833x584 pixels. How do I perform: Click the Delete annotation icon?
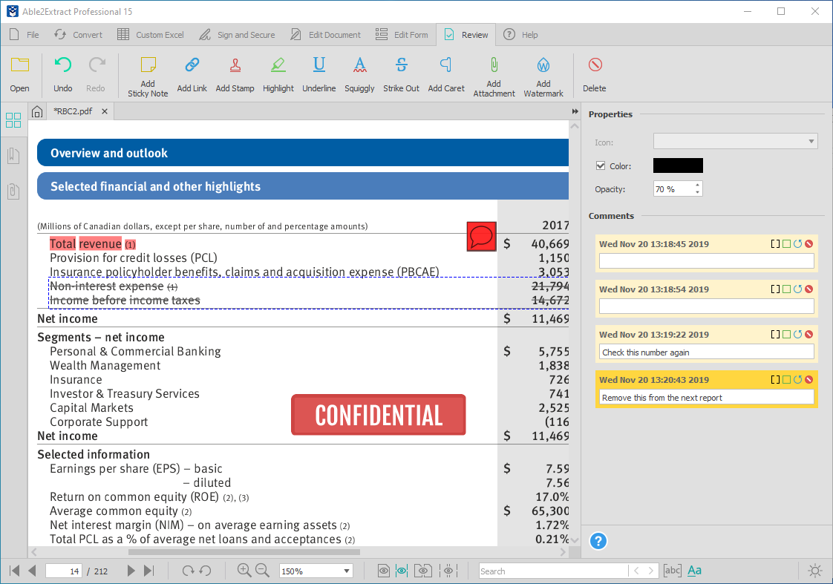(594, 74)
